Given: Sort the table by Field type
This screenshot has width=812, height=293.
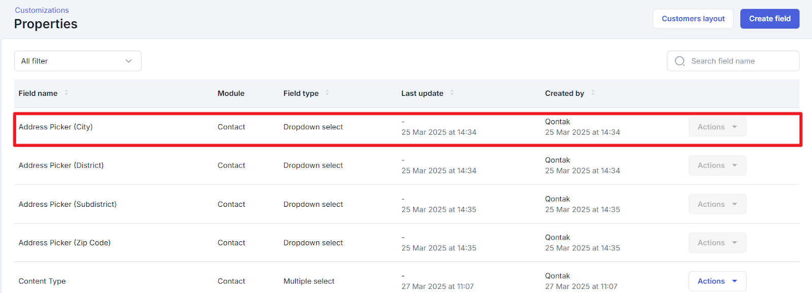Looking at the screenshot, I should pyautogui.click(x=327, y=93).
